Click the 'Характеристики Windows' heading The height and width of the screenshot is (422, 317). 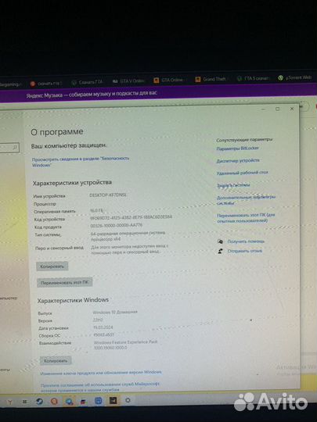(x=73, y=300)
